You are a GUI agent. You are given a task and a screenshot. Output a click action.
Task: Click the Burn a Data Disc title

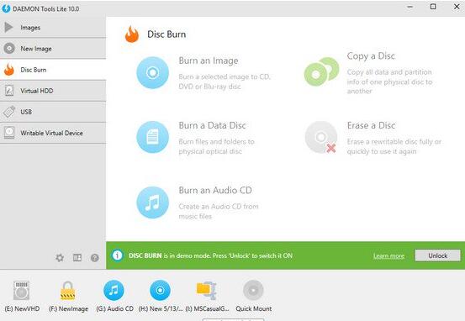click(x=213, y=125)
